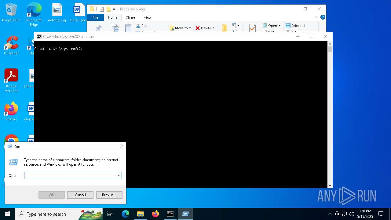391x220 pixels.
Task: Open Task View on the taskbar
Action: pyautogui.click(x=110, y=214)
